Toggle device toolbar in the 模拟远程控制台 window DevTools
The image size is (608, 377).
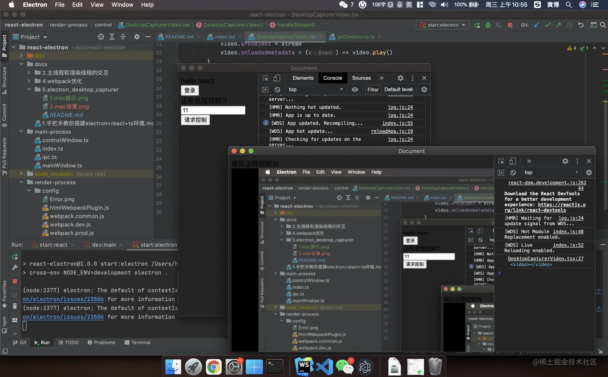click(x=513, y=161)
